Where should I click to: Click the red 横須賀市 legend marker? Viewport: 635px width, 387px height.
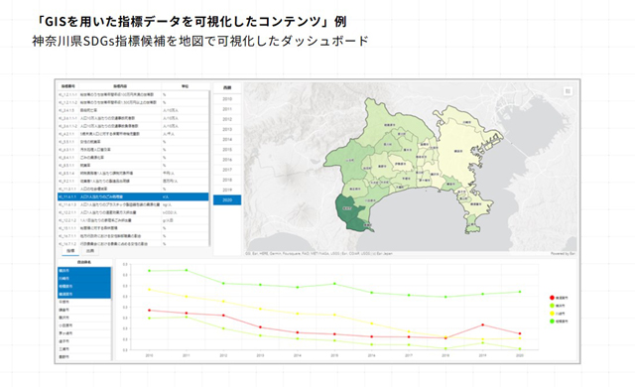coord(552,298)
